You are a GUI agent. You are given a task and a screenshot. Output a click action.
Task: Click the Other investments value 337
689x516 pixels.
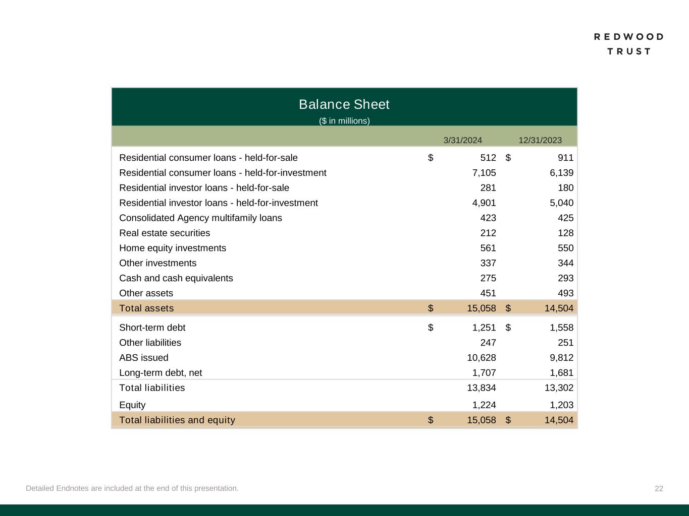click(488, 263)
